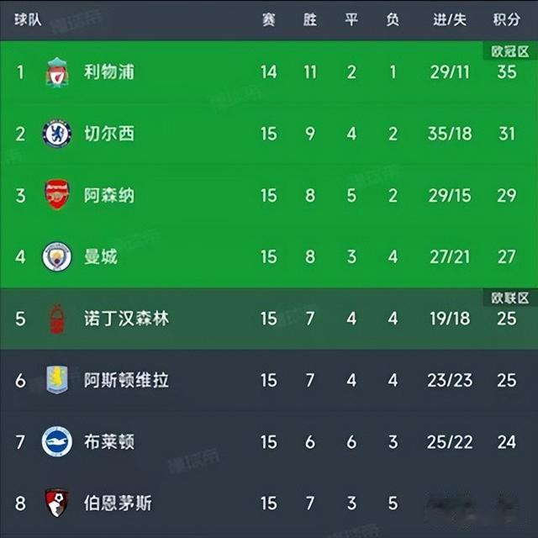Select the Aston Villa crest

point(57,380)
